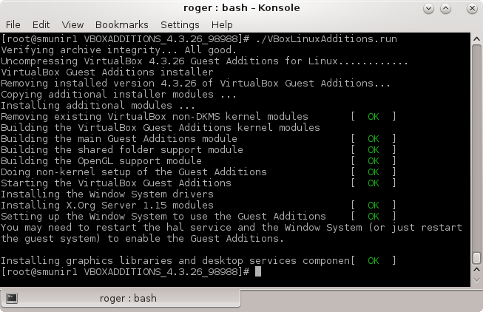Click 'Setting up the Window System' line
Viewport: 483px width, 312px height.
point(163,216)
